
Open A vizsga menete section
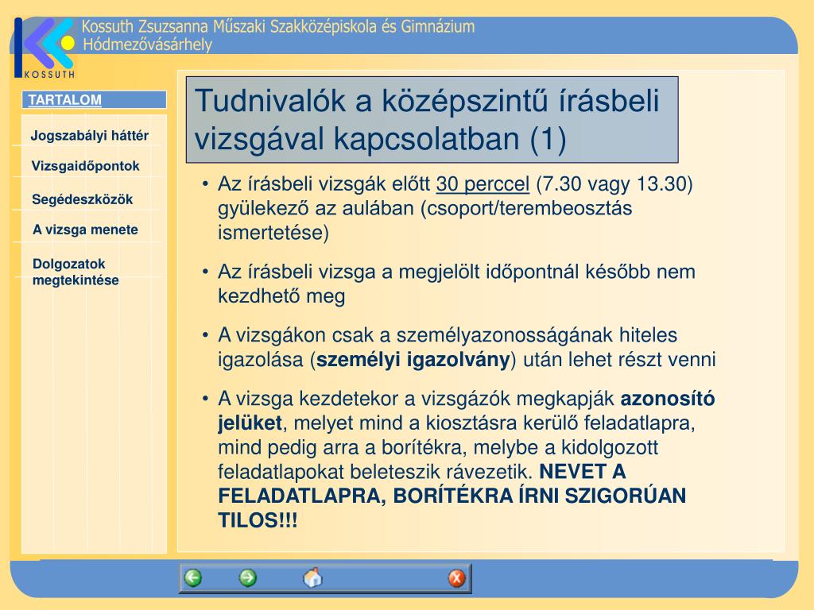coord(85,230)
